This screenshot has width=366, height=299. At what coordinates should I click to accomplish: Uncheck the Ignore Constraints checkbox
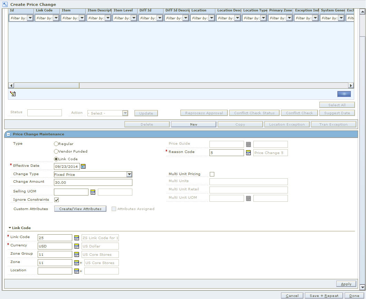pyautogui.click(x=56, y=200)
